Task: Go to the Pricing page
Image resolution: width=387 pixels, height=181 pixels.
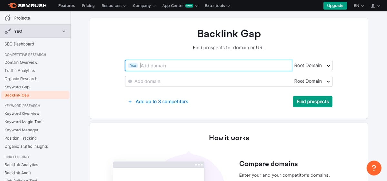Action: point(88,6)
